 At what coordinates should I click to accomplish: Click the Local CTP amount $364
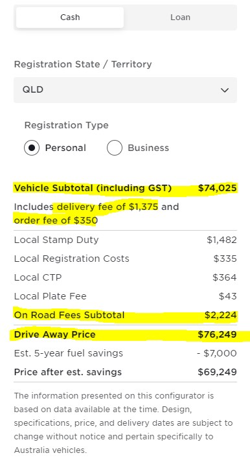coord(225,277)
